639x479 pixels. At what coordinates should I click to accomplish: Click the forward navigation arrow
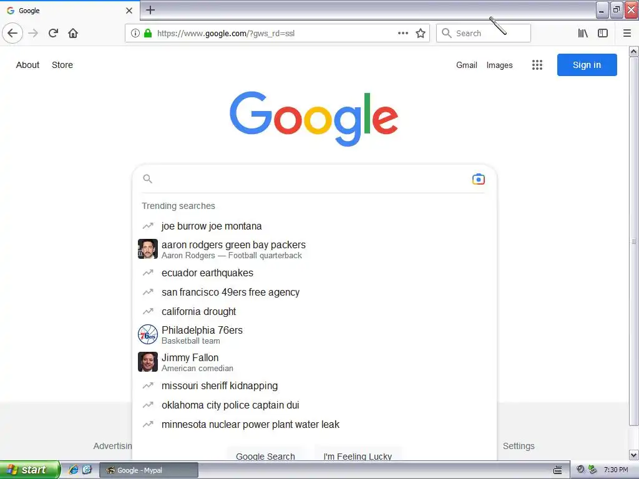34,33
